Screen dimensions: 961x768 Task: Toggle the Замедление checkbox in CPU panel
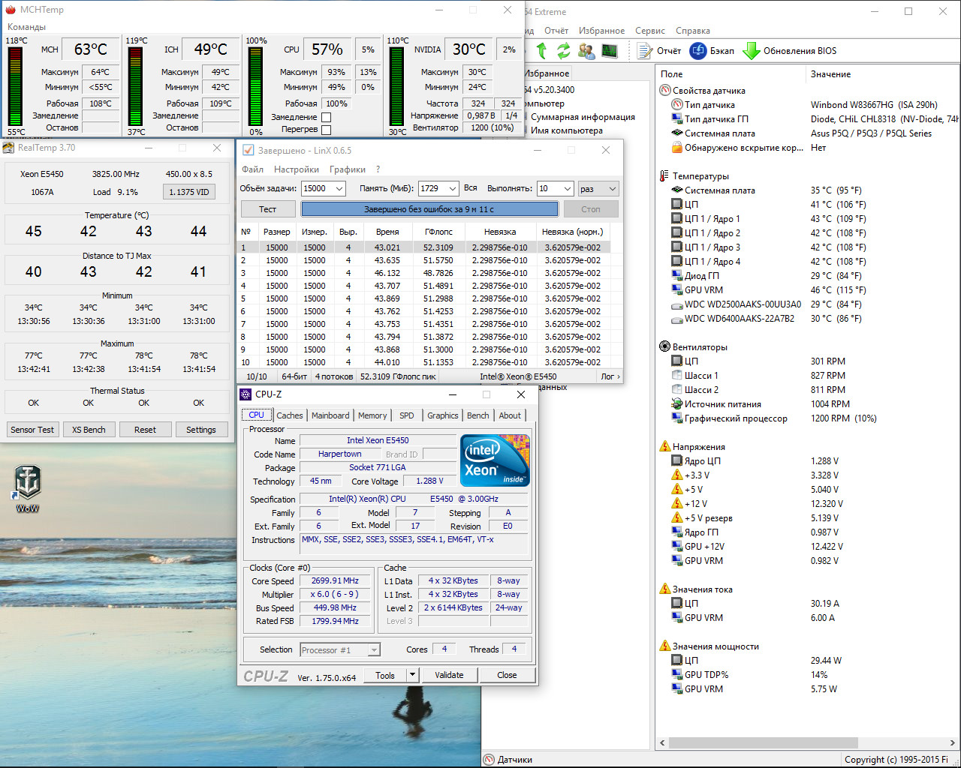326,117
